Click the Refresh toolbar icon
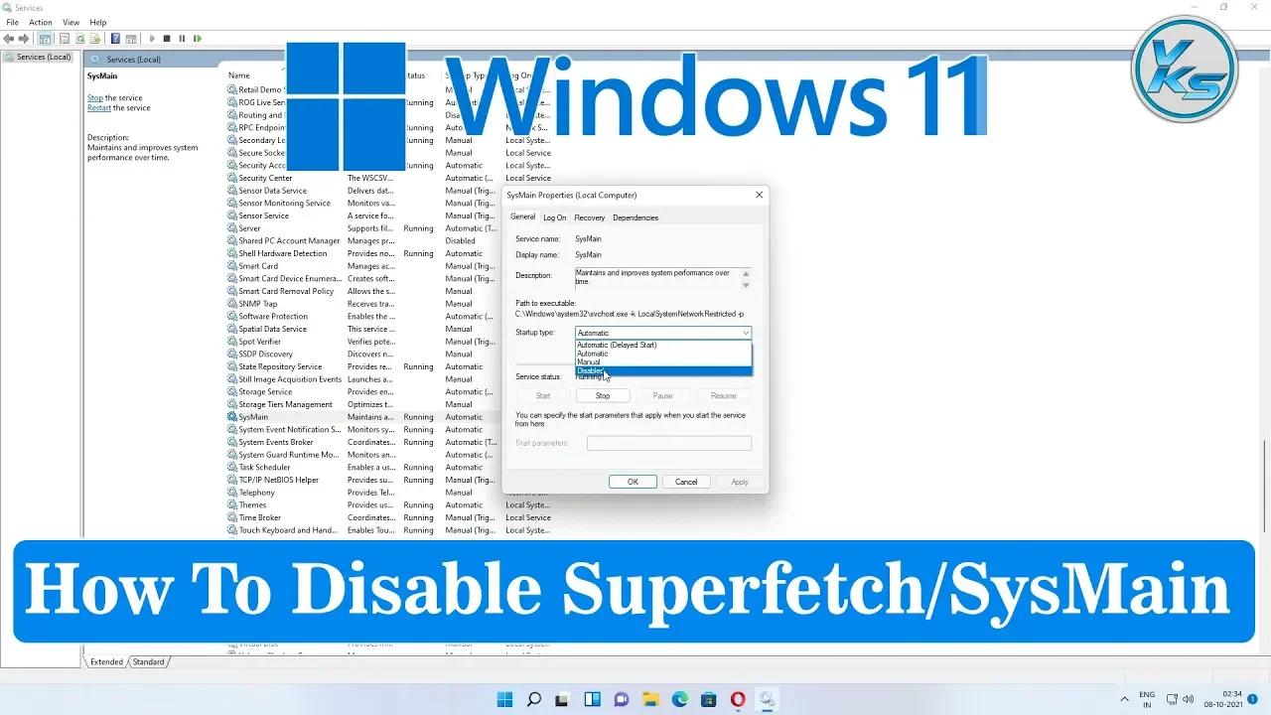Viewport: 1271px width, 715px height. [79, 38]
